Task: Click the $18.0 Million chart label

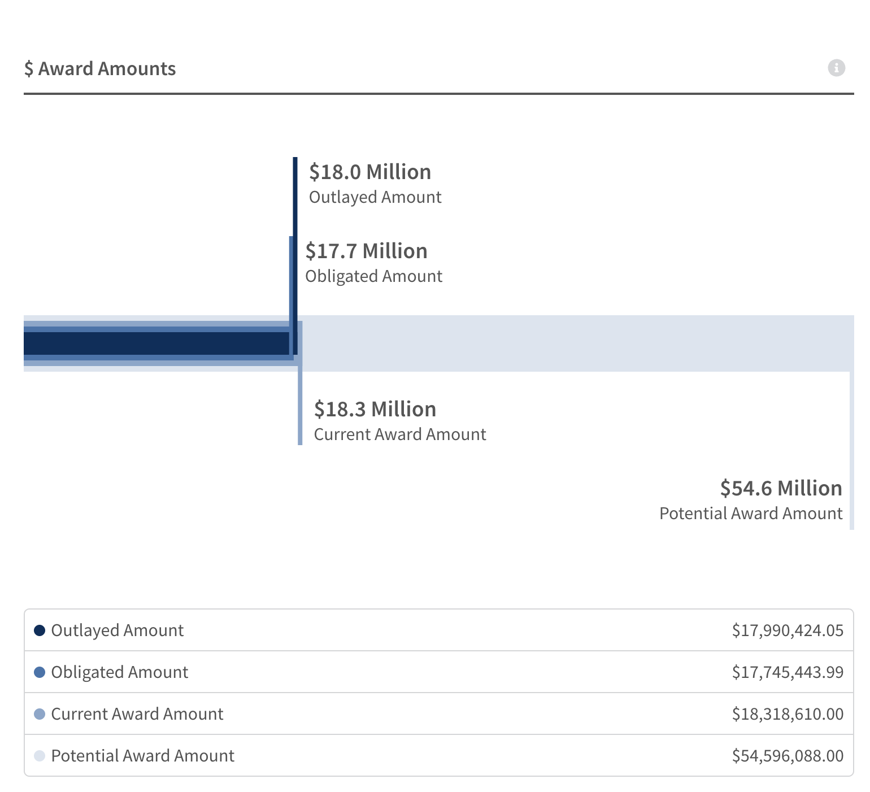Action: pos(370,172)
